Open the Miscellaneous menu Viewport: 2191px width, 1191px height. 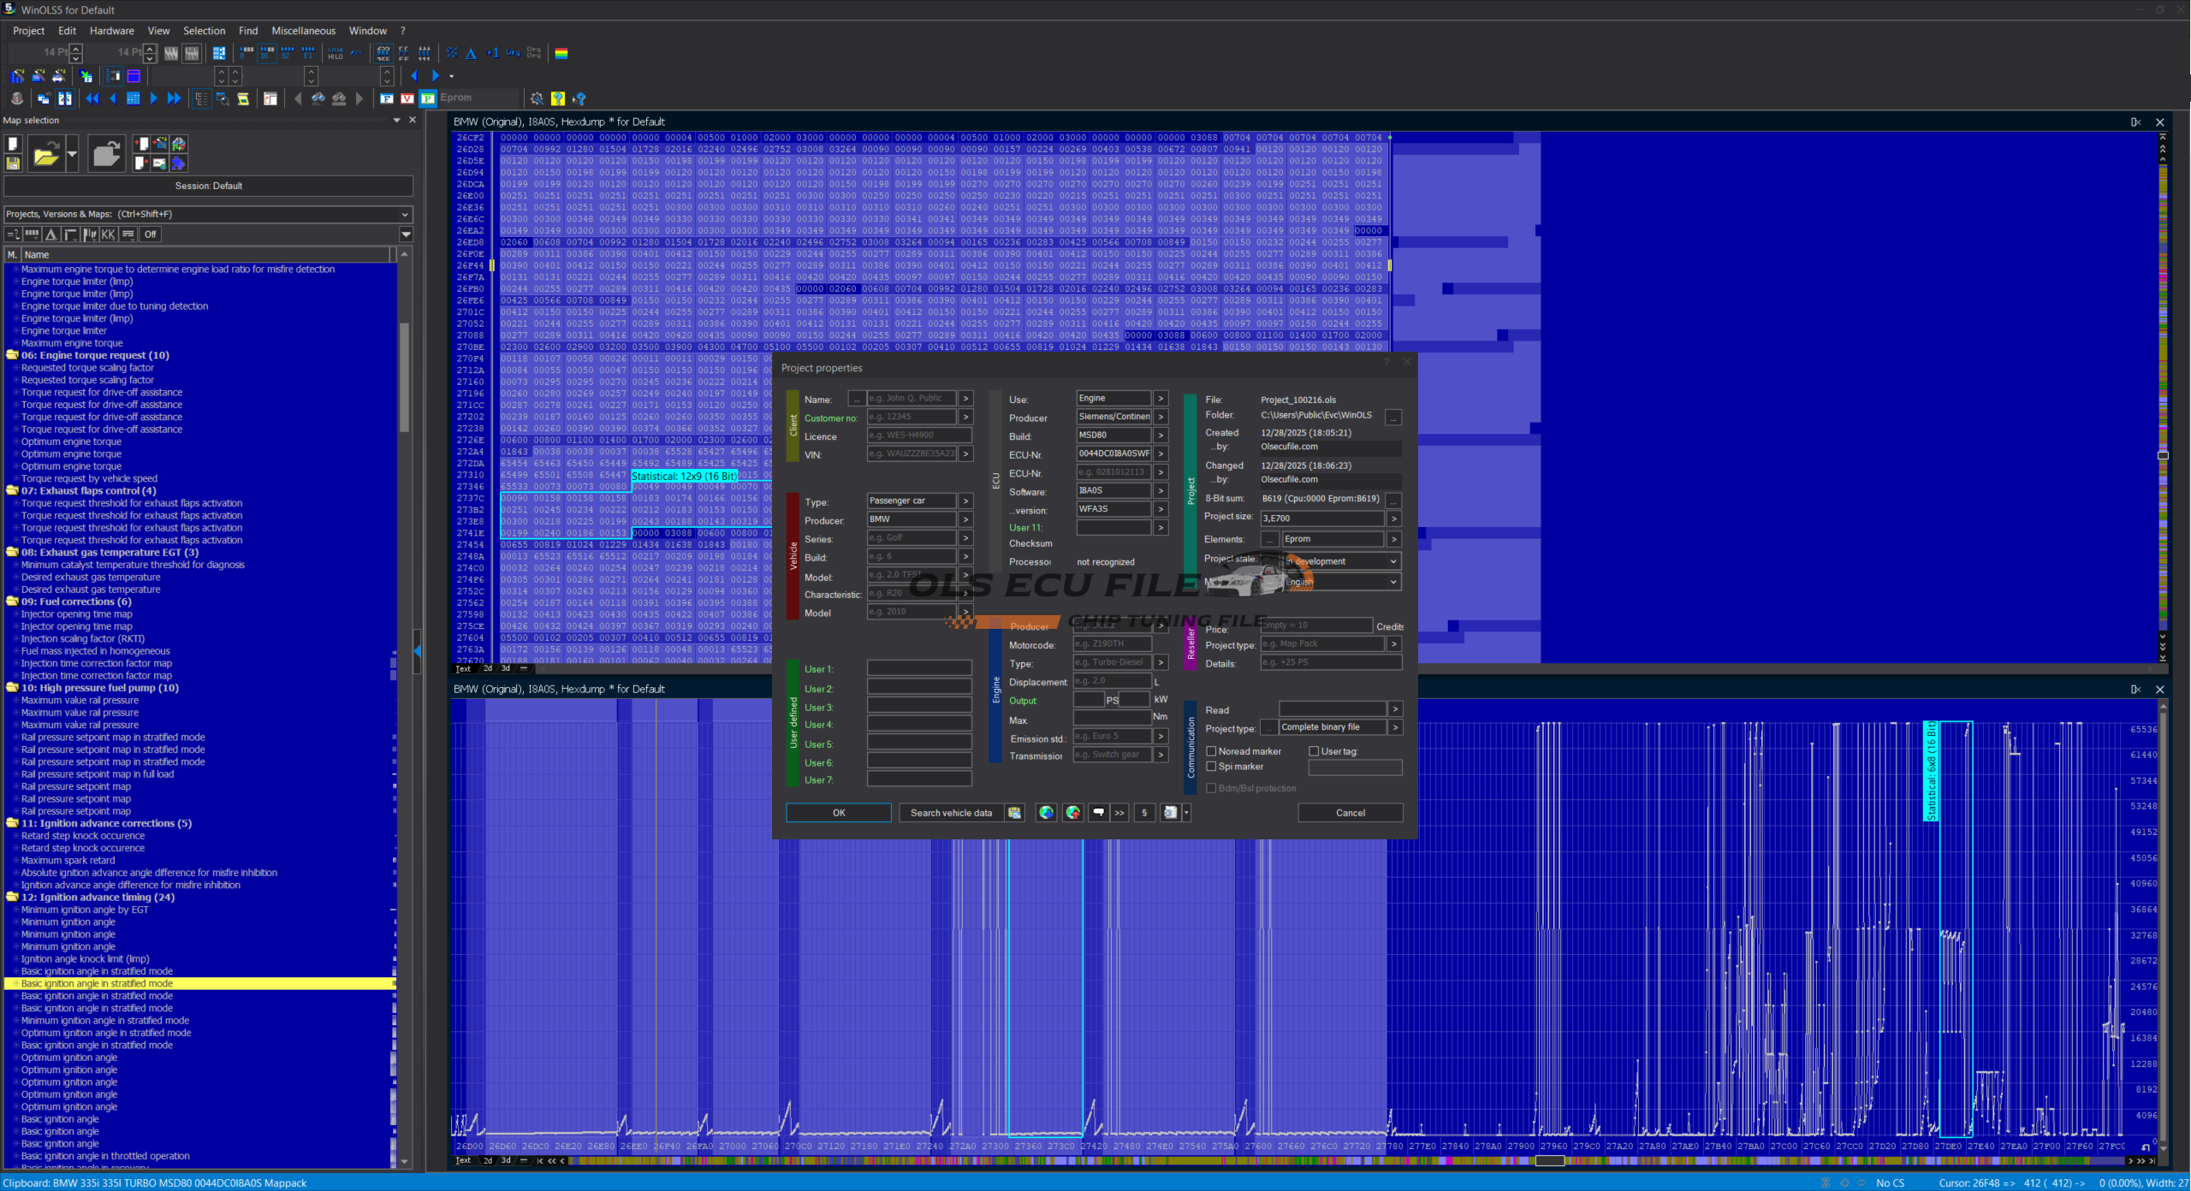pyautogui.click(x=303, y=31)
